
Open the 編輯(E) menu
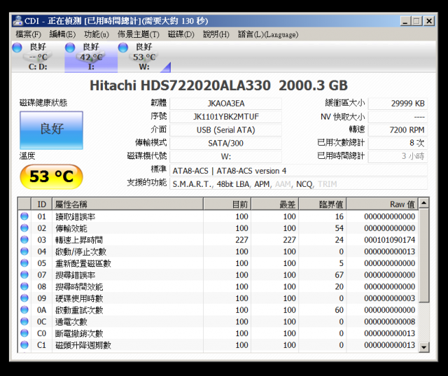coord(62,34)
